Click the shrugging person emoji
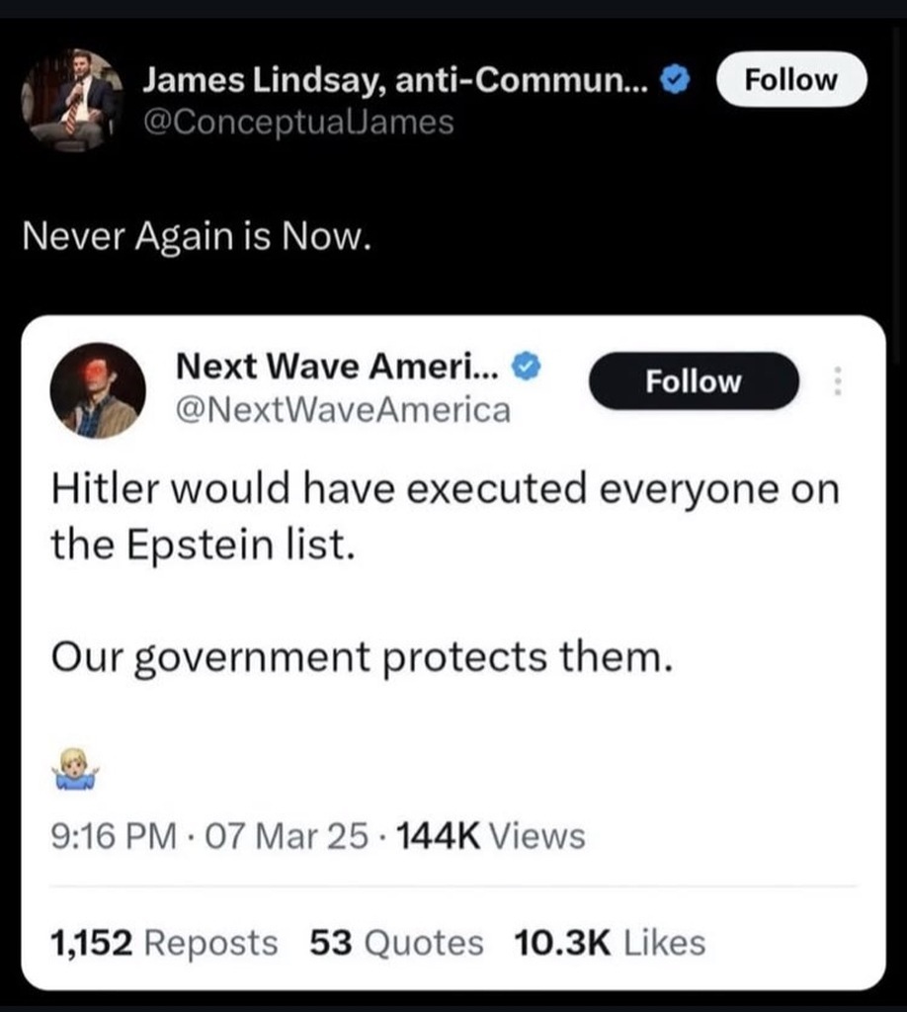The width and height of the screenshot is (907, 1012). 76,770
